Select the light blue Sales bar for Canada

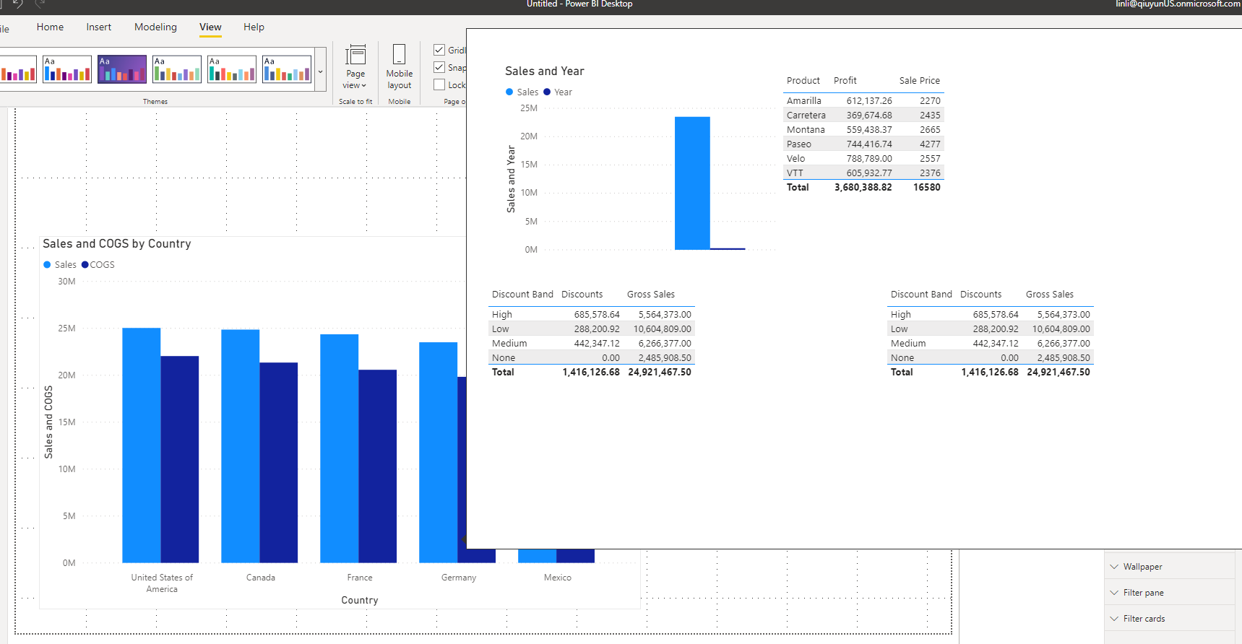pyautogui.click(x=240, y=446)
